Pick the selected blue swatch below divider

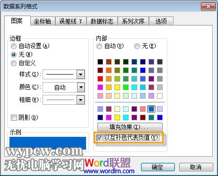[x=151, y=109]
